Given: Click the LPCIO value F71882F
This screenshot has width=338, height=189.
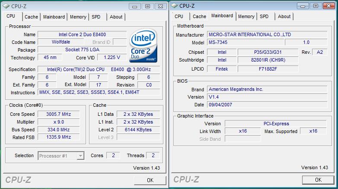Looking at the screenshot, I should [268, 69].
